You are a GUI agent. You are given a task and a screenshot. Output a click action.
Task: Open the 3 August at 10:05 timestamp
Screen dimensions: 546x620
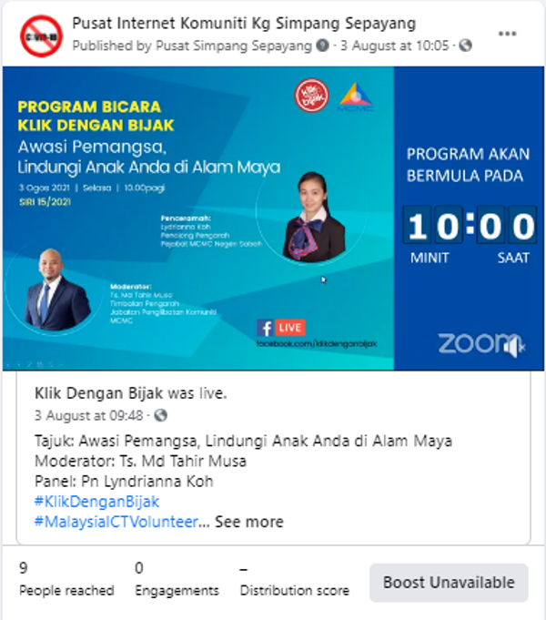(395, 46)
